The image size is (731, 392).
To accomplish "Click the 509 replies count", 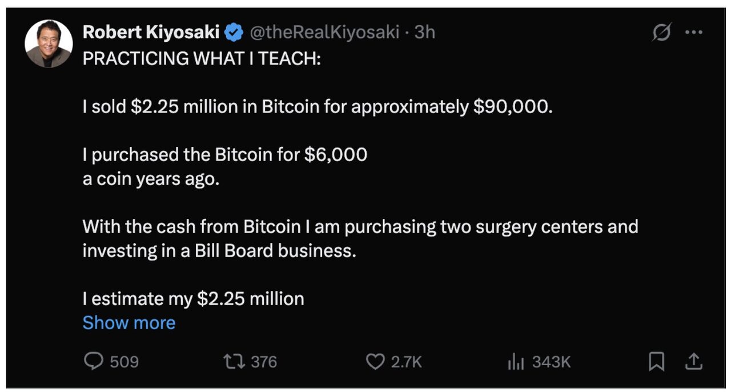I will coord(124,362).
